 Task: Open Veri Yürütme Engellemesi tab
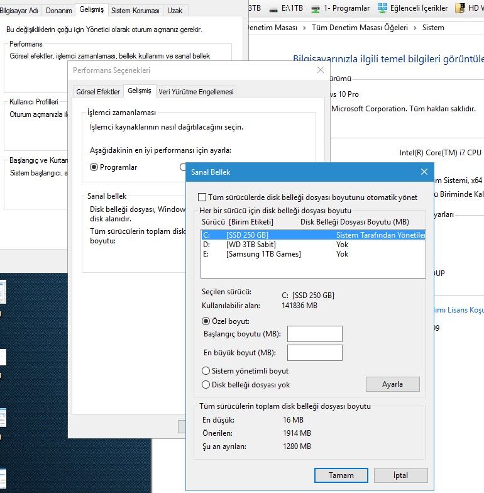click(196, 92)
